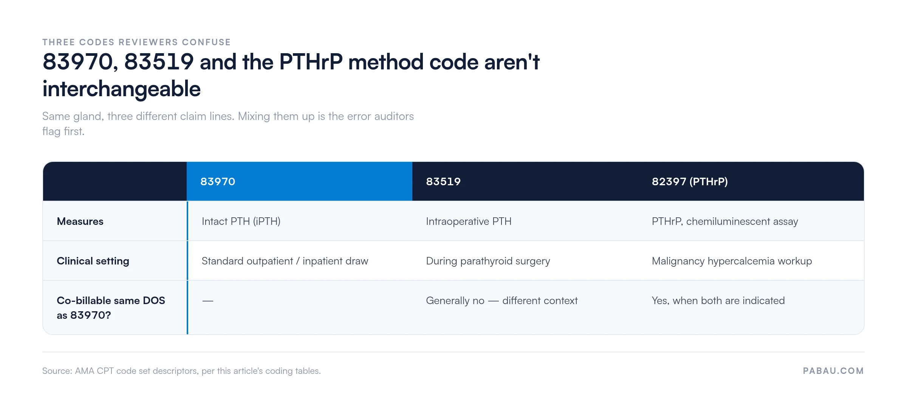Screen dimensions: 907x415
Task: Click the subtitle starting Same gland
Action: (x=228, y=124)
